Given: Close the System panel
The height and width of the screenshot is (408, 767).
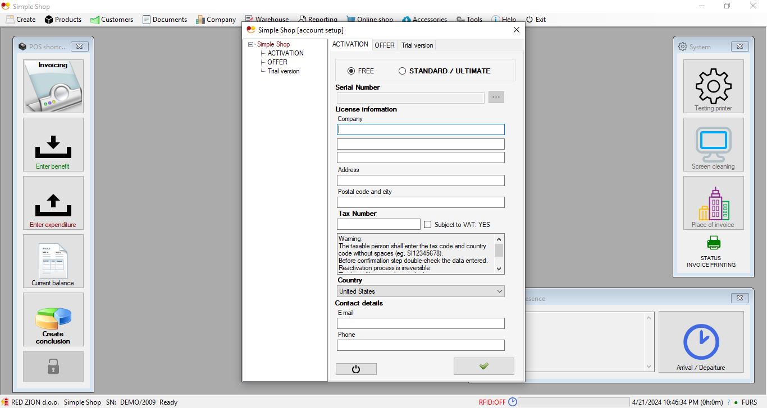Looking at the screenshot, I should tap(739, 47).
